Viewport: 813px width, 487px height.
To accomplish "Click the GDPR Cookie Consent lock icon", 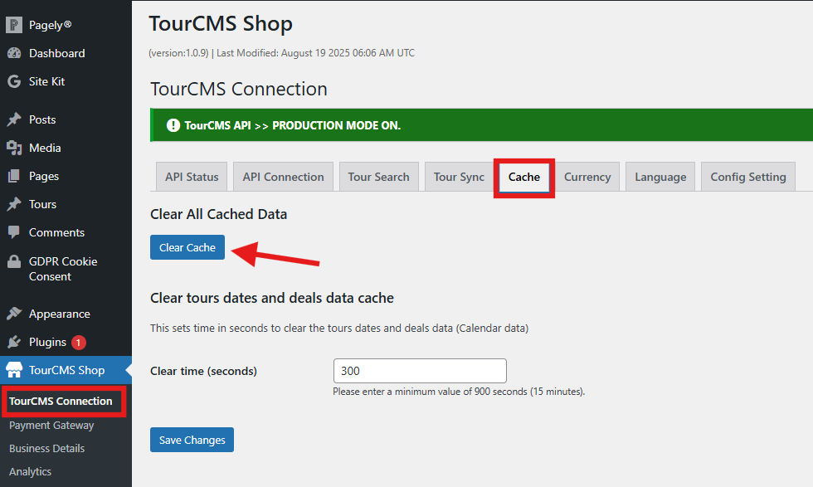I will tap(14, 261).
